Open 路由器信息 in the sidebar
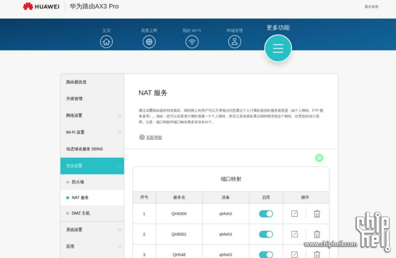The width and height of the screenshot is (396, 258). [x=76, y=82]
